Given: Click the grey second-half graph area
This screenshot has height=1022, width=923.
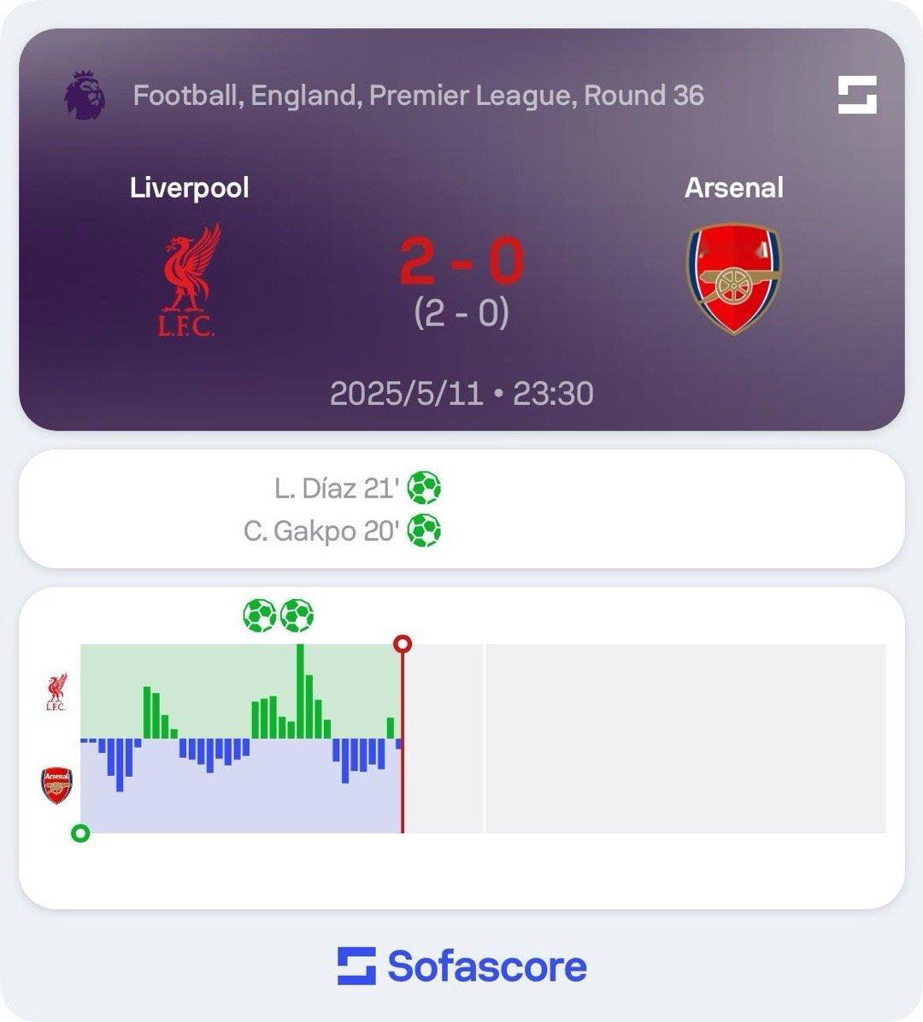Looking at the screenshot, I should pyautogui.click(x=685, y=738).
